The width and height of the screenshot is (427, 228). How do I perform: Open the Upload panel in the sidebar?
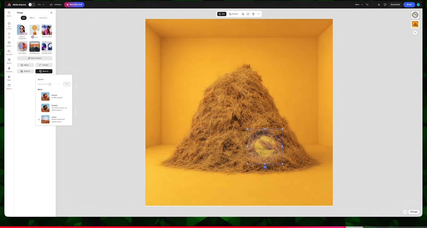click(x=9, y=43)
